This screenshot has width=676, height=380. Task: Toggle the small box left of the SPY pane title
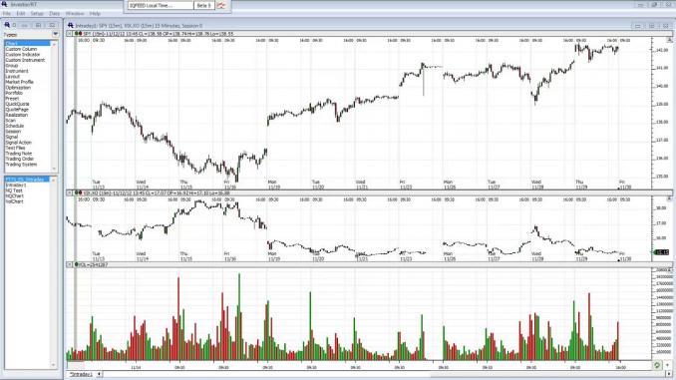[70, 33]
